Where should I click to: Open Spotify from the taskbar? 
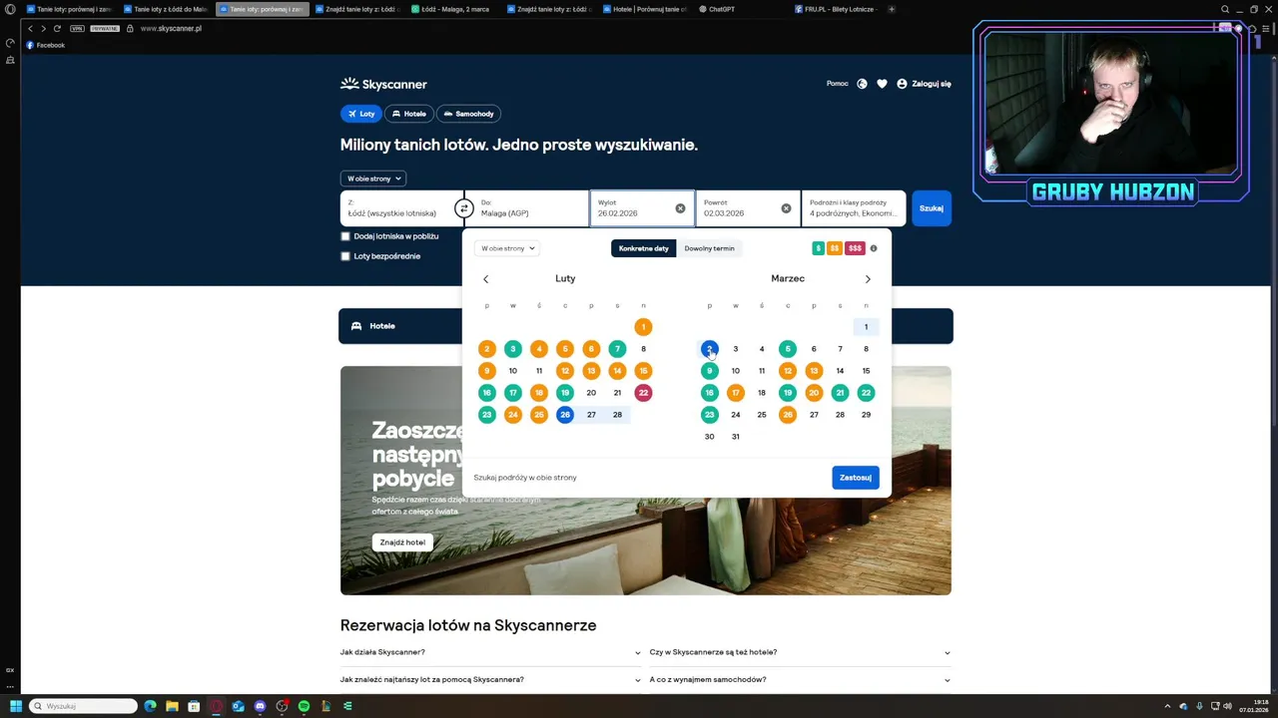tap(305, 706)
